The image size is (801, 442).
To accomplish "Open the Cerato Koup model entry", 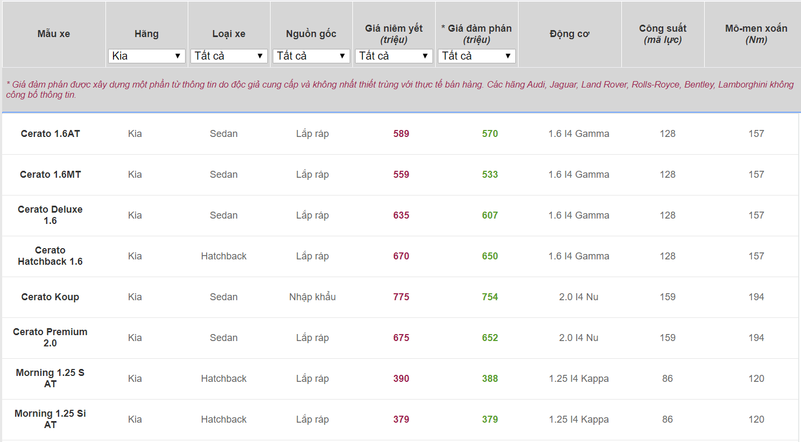I will 50,297.
